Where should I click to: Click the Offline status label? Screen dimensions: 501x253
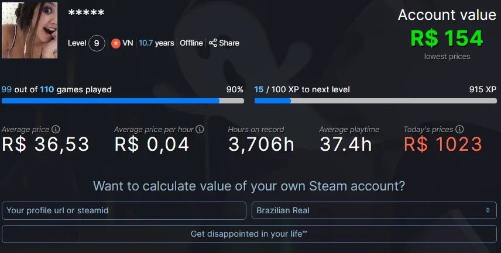point(191,43)
